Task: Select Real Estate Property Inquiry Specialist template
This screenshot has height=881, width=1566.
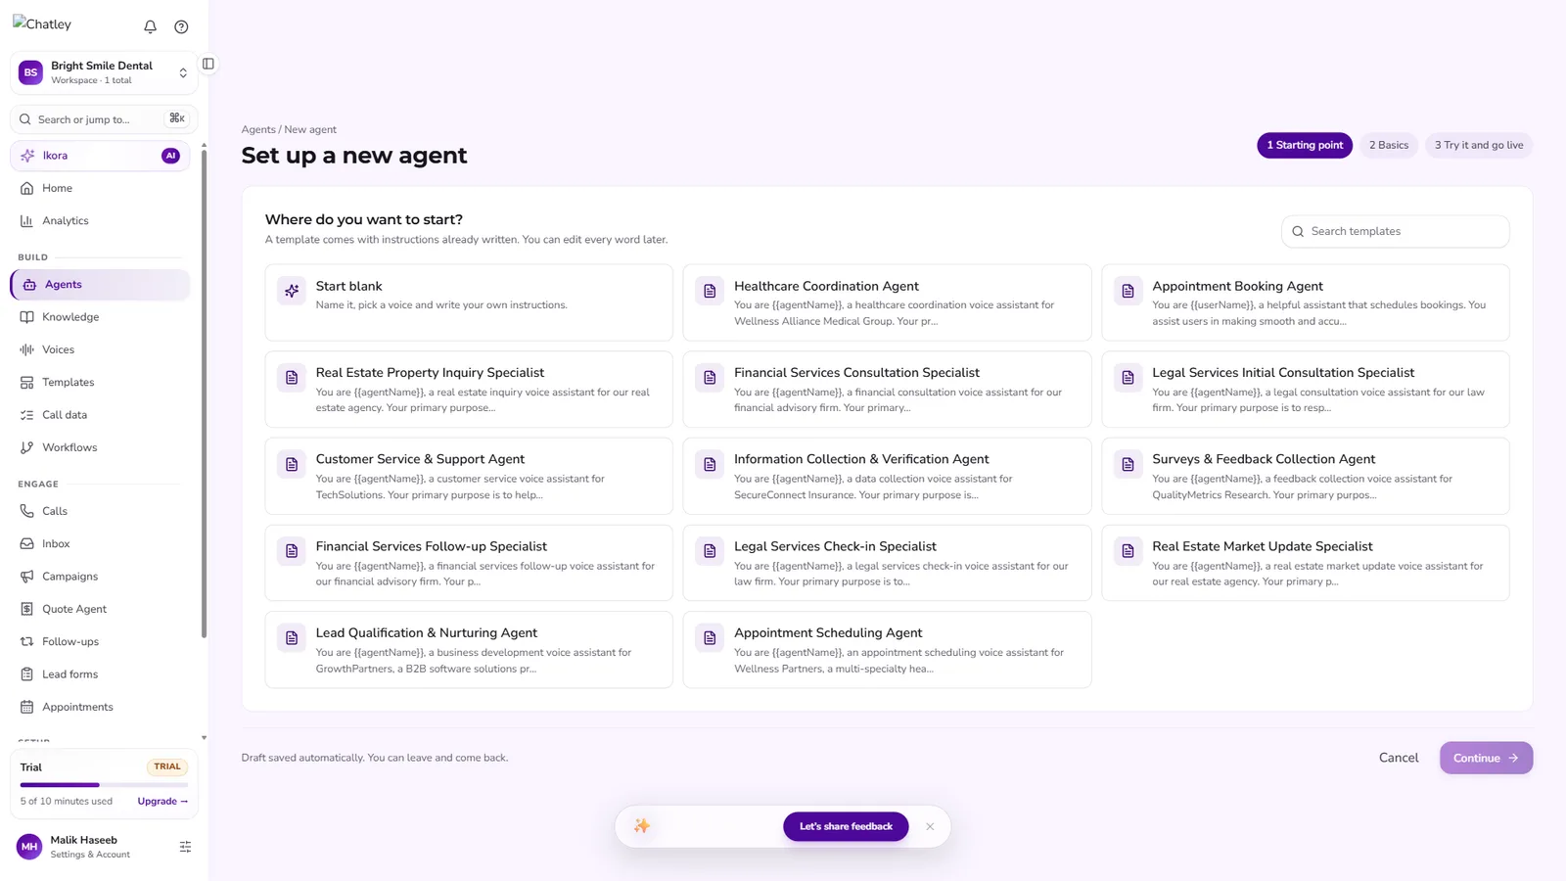Action: coord(469,390)
